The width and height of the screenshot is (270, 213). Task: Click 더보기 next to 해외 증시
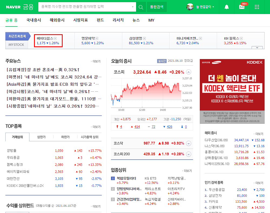coord(259,134)
